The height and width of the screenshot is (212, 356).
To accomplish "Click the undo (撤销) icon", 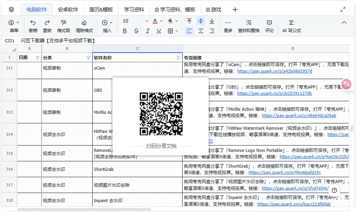I will click(x=33, y=23).
